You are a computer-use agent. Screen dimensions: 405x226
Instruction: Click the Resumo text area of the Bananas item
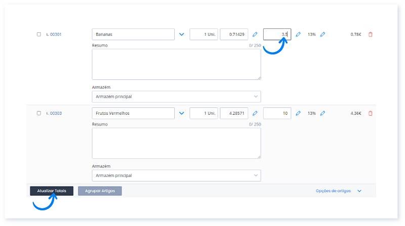(176, 64)
